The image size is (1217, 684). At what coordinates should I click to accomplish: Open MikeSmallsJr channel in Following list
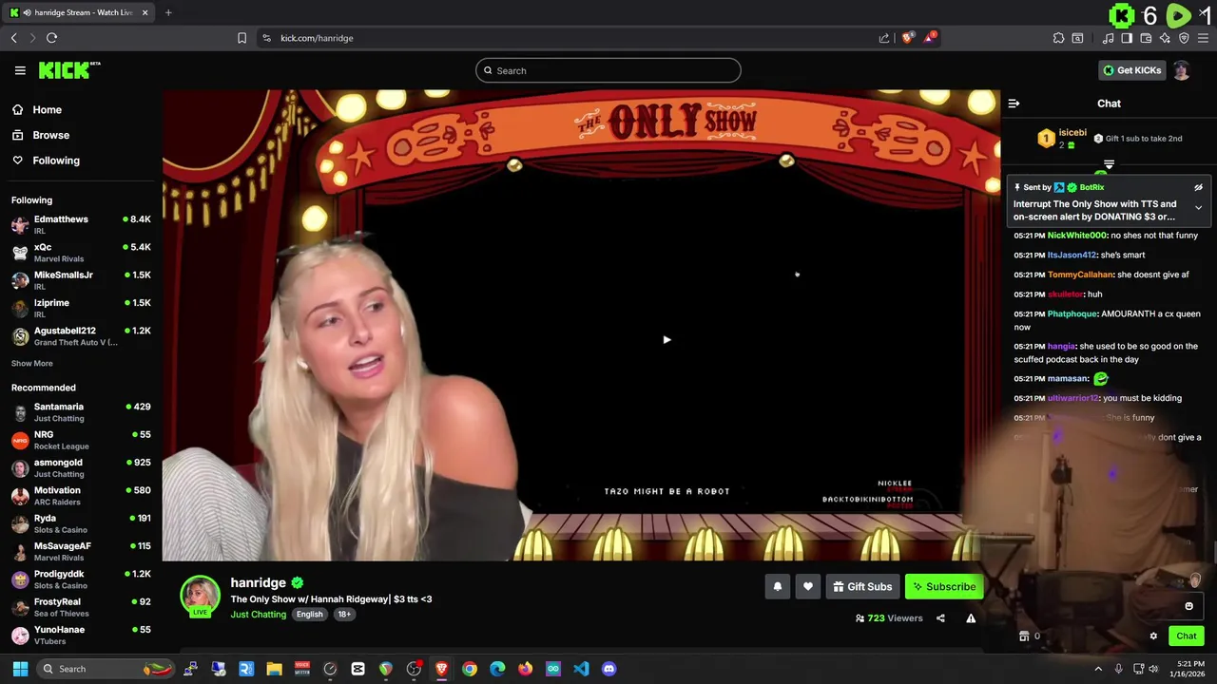81,280
